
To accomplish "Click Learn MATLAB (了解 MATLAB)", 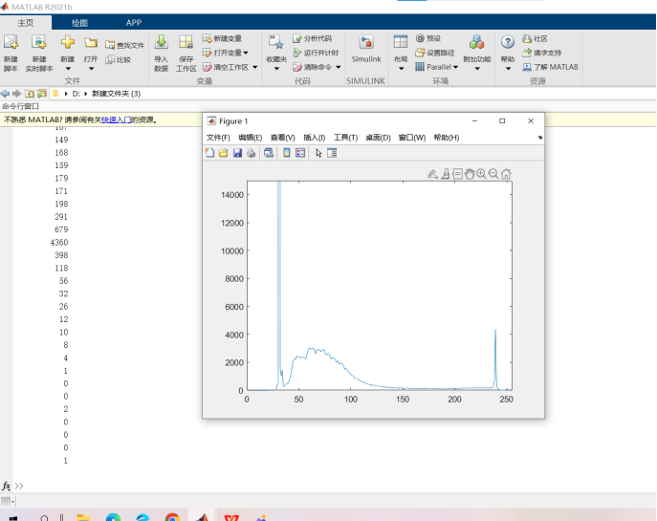I will click(x=550, y=67).
